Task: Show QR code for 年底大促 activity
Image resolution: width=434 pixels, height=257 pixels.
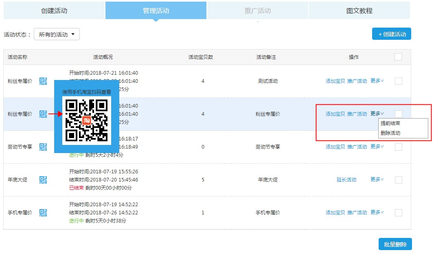Action: tap(43, 180)
